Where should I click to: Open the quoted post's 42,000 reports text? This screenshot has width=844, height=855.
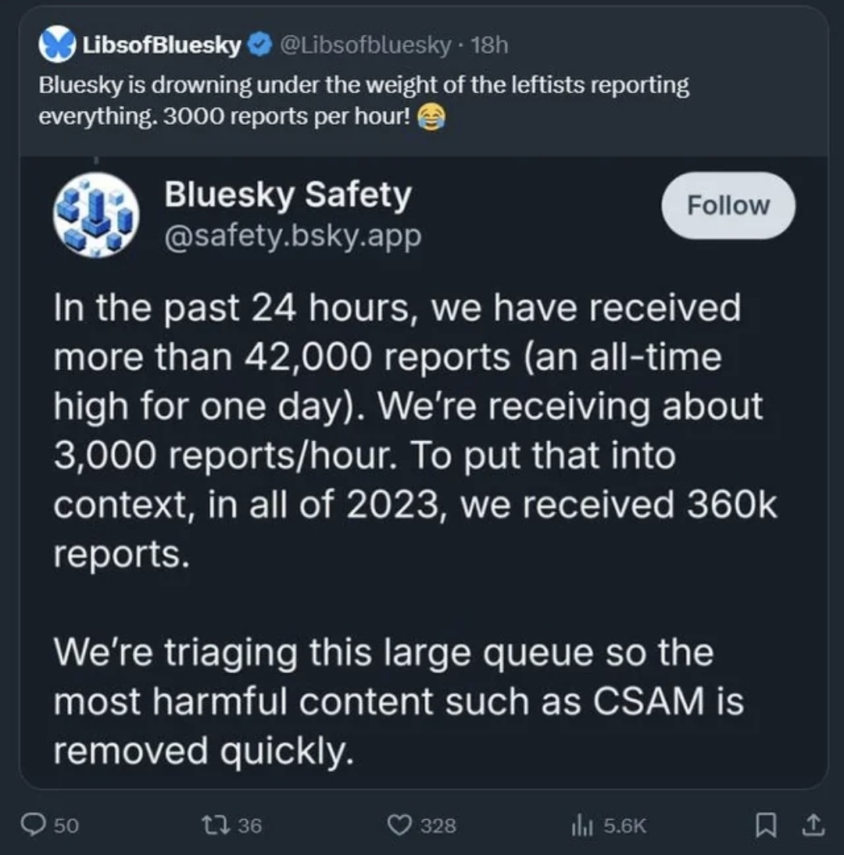tap(377, 358)
